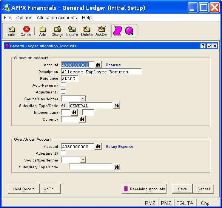The image size is (222, 208).
Task: Click the Save button
Action: click(182, 189)
